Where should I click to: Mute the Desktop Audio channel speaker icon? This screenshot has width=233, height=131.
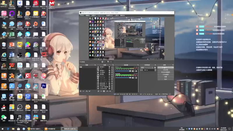coord(133,78)
